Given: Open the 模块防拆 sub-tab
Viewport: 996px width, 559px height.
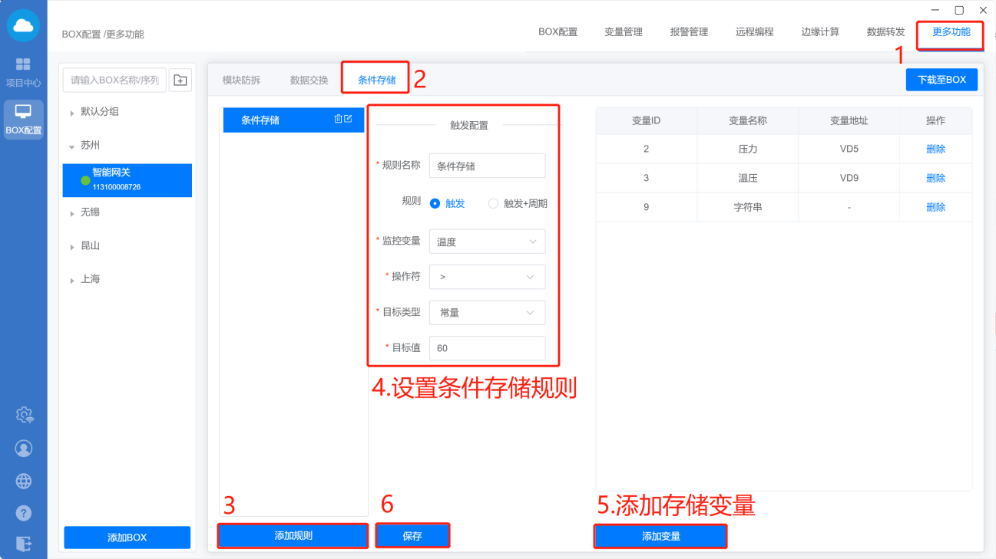Looking at the screenshot, I should 241,80.
